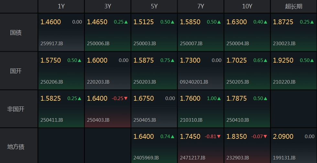Screen dimensions: 317x163
Task: Click the red down arrow beside -0.07 in 地方债 10Y
Action: (x=266, y=137)
